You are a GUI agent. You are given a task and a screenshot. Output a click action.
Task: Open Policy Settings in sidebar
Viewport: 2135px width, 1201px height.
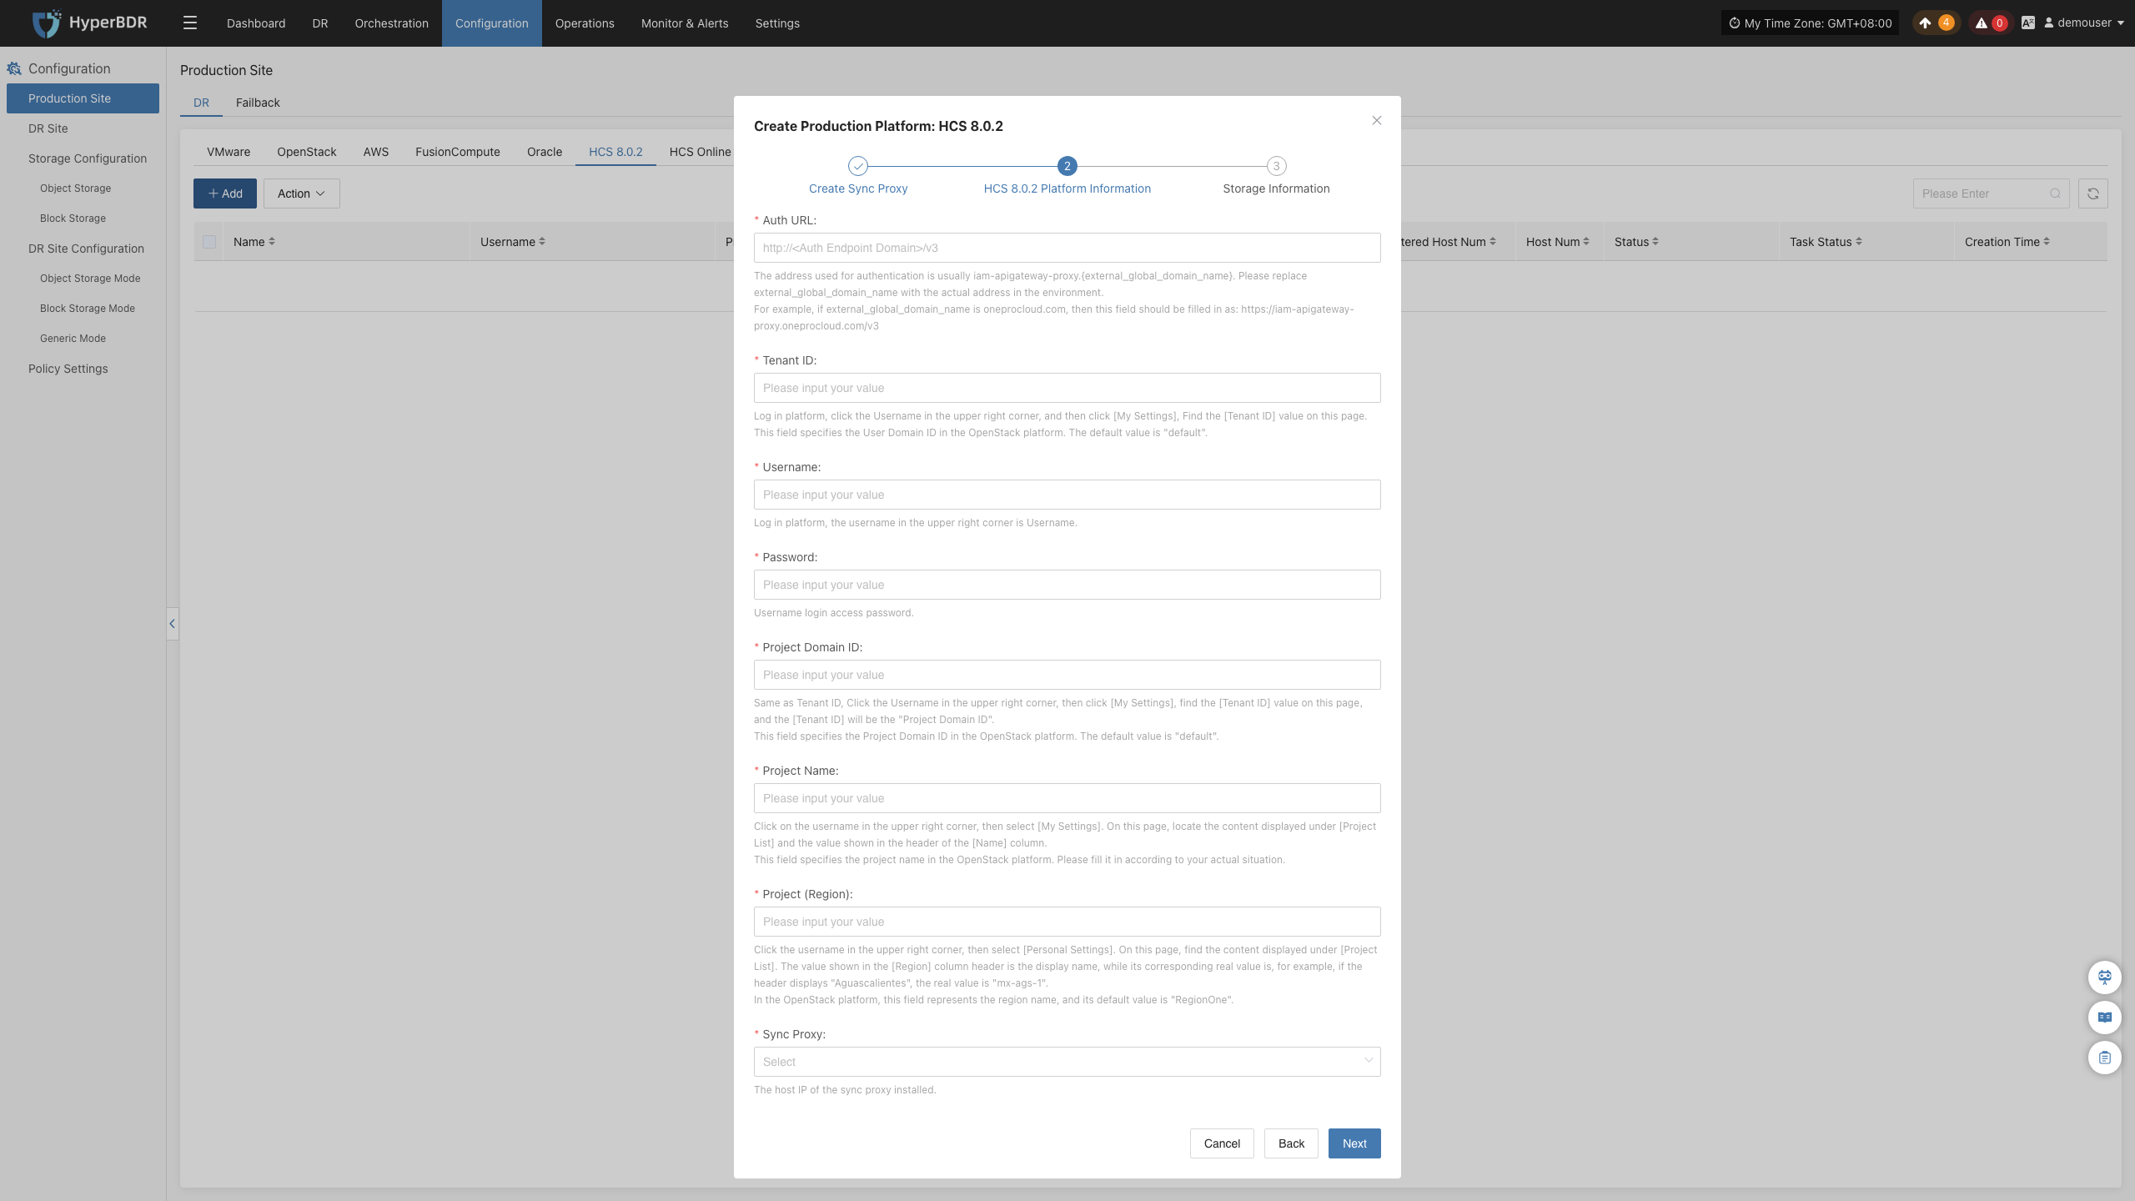pyautogui.click(x=83, y=369)
